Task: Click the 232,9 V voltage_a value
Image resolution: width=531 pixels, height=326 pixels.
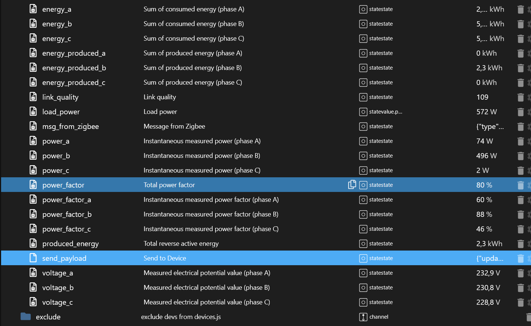Action: (488, 273)
